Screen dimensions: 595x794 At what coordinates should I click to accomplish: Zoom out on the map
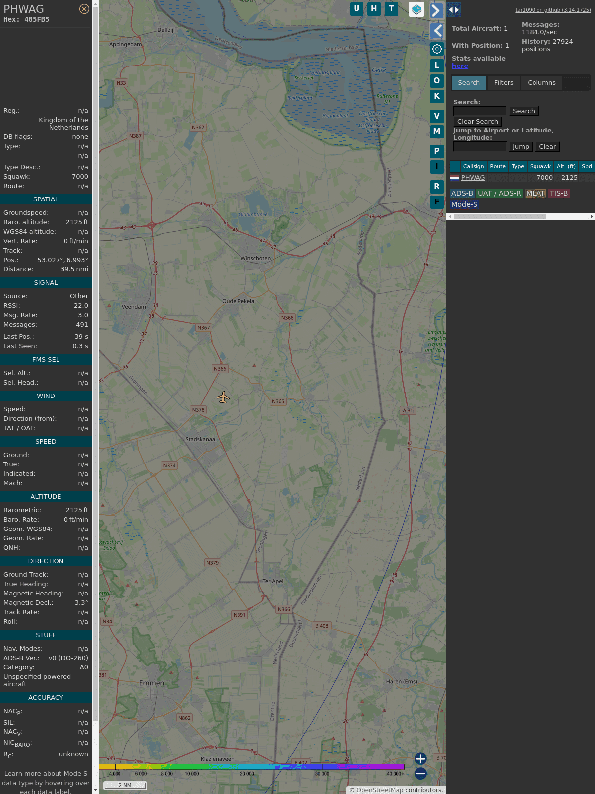pos(420,773)
